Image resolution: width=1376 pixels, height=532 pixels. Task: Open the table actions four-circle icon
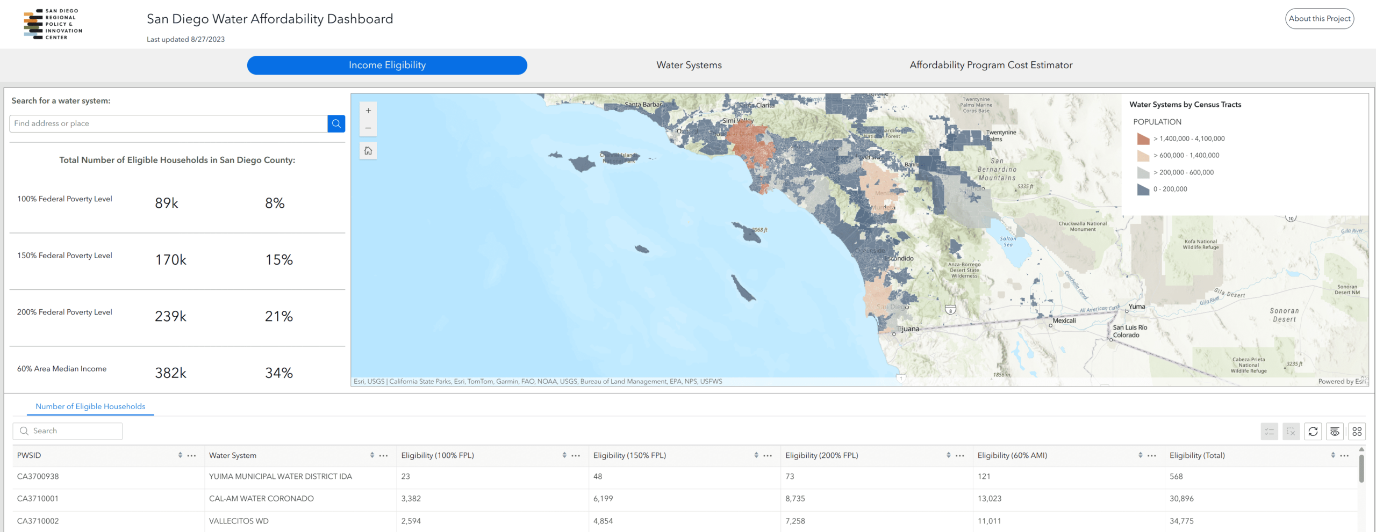pos(1357,432)
